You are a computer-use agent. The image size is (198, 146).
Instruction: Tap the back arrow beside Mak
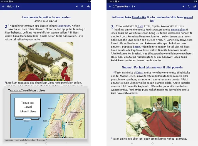point(3,6)
